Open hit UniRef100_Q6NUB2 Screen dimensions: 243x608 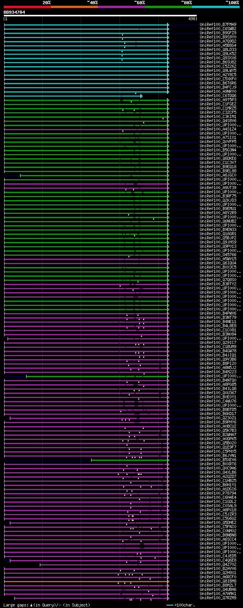pyautogui.click(x=218, y=221)
